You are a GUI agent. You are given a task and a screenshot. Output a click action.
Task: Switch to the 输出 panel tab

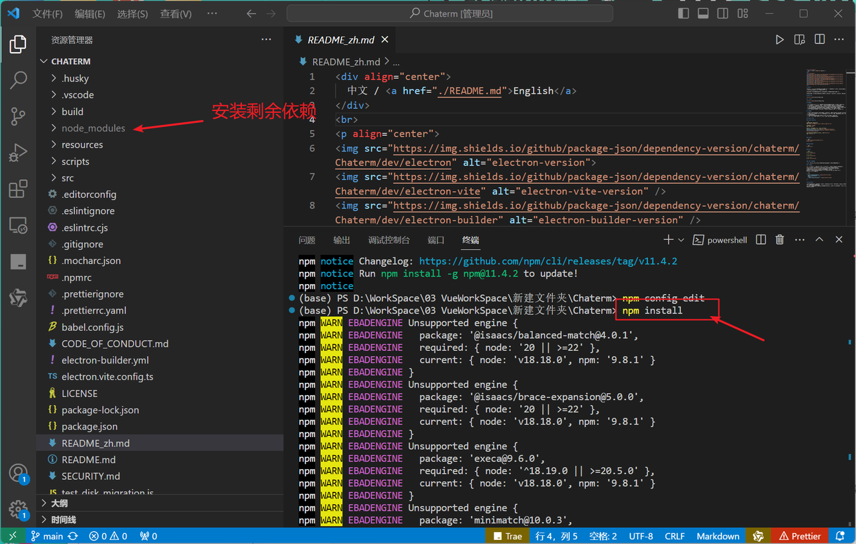(342, 240)
